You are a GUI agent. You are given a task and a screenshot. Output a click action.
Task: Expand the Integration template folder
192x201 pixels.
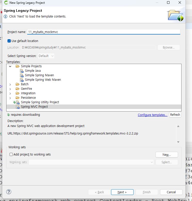(10, 93)
